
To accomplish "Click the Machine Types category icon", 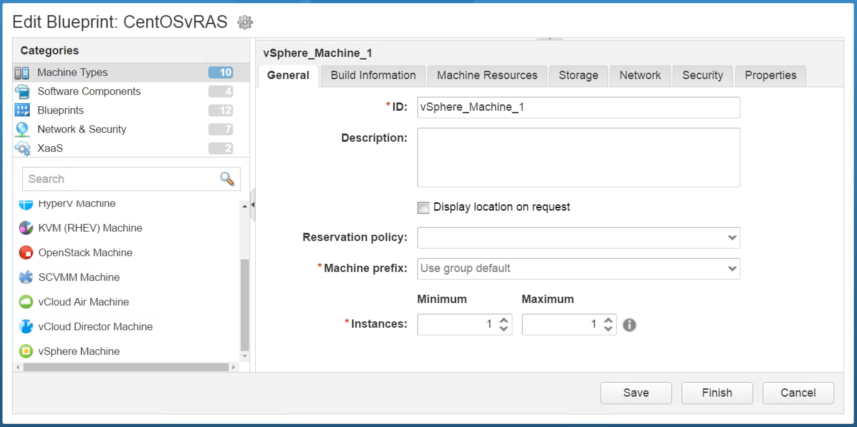I will click(22, 73).
